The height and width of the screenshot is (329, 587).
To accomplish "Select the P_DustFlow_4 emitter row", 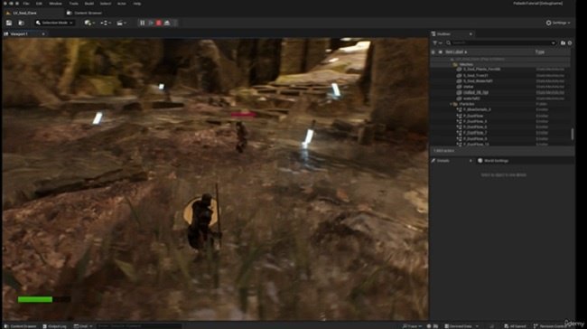I will click(501, 121).
